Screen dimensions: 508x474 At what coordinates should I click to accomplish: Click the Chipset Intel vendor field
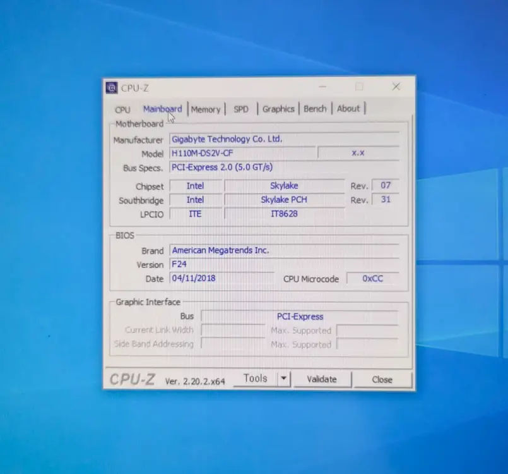196,186
